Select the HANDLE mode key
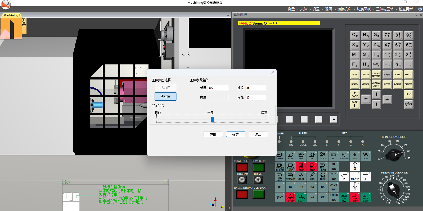The height and width of the screenshot is (211, 423). click(x=344, y=156)
